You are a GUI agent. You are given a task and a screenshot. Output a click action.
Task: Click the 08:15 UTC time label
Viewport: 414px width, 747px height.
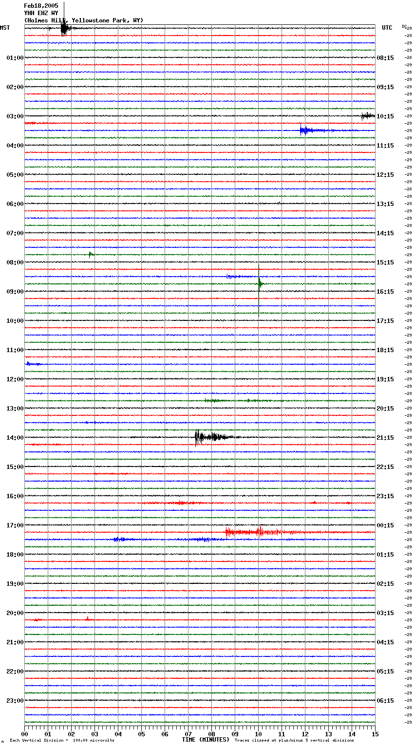pyautogui.click(x=385, y=58)
